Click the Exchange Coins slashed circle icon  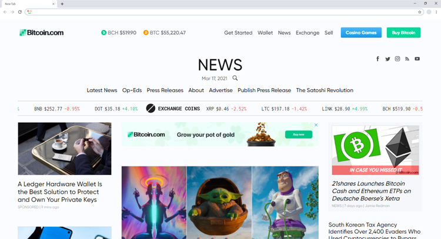coord(151,109)
